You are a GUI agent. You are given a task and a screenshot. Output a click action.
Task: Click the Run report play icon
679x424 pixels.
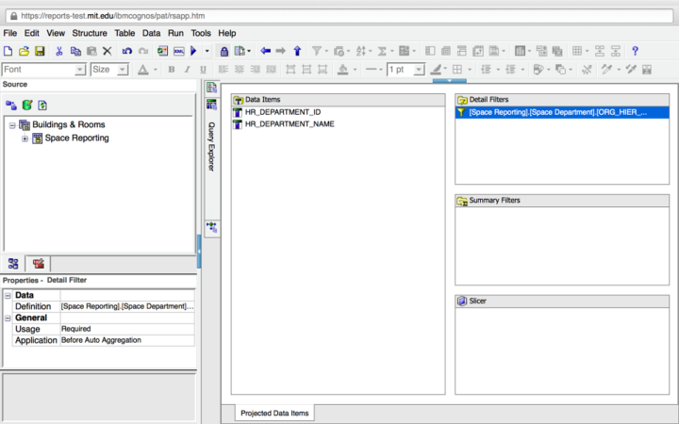point(193,51)
